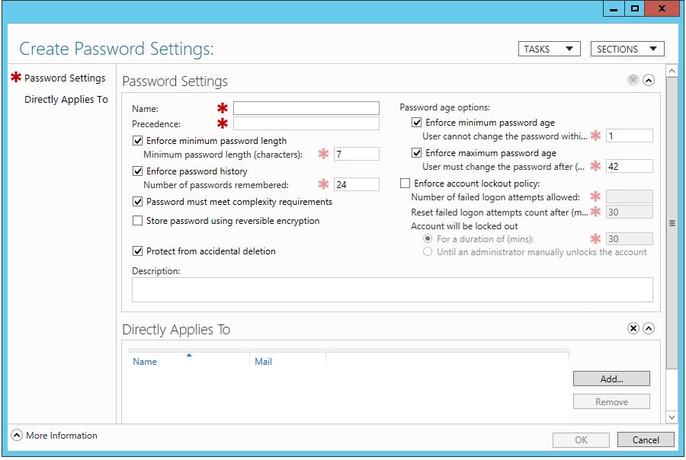Collapse the Directly Applies To section chevron
Image resolution: width=686 pixels, height=460 pixels.
pos(649,328)
